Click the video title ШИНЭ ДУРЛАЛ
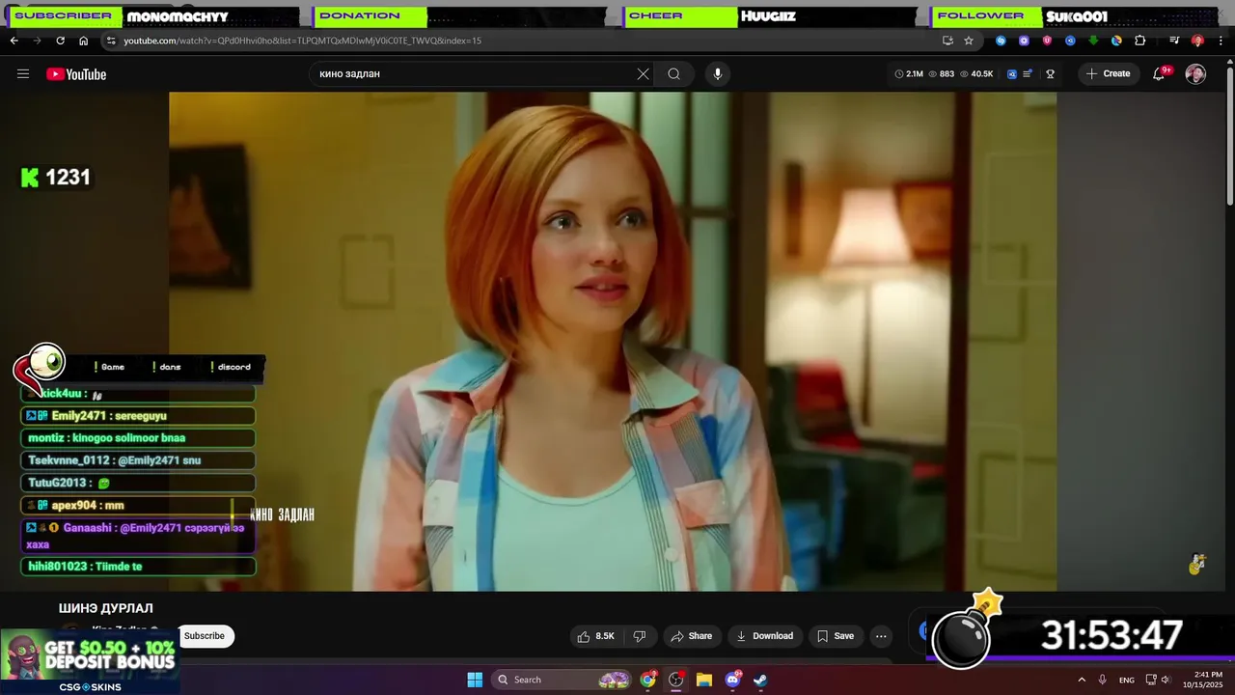 tap(106, 608)
